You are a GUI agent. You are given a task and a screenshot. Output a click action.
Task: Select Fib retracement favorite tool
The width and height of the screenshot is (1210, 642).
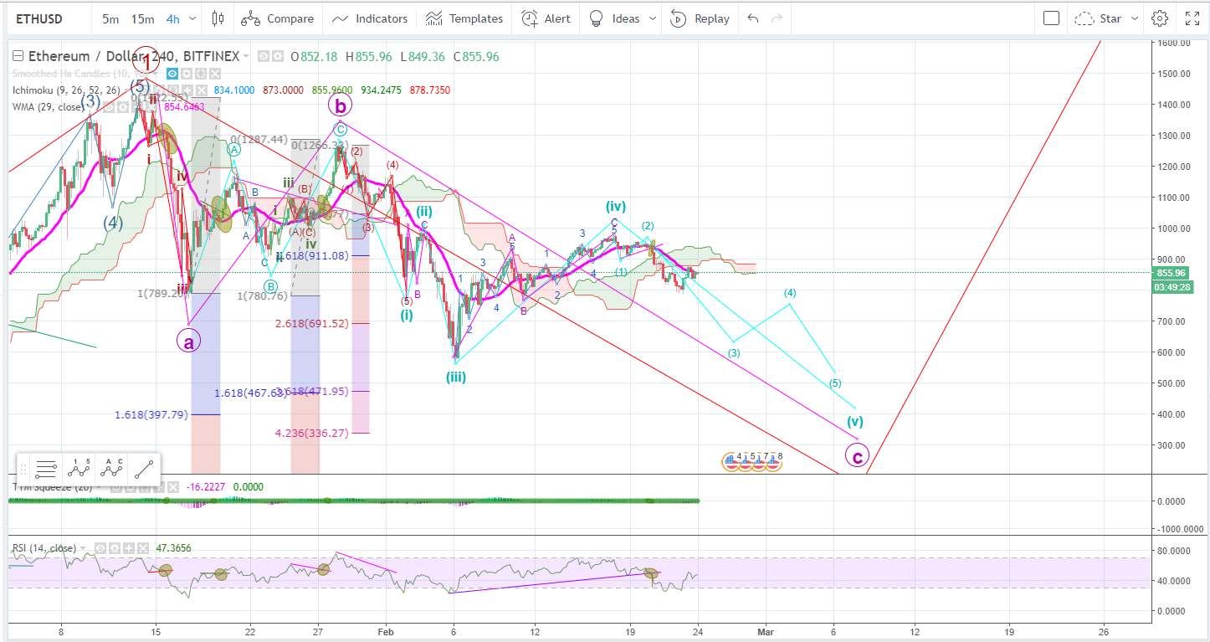(x=47, y=468)
